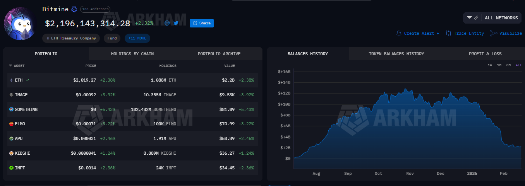Sort by the PRICE column header
The height and width of the screenshot is (186, 525).
click(x=91, y=66)
